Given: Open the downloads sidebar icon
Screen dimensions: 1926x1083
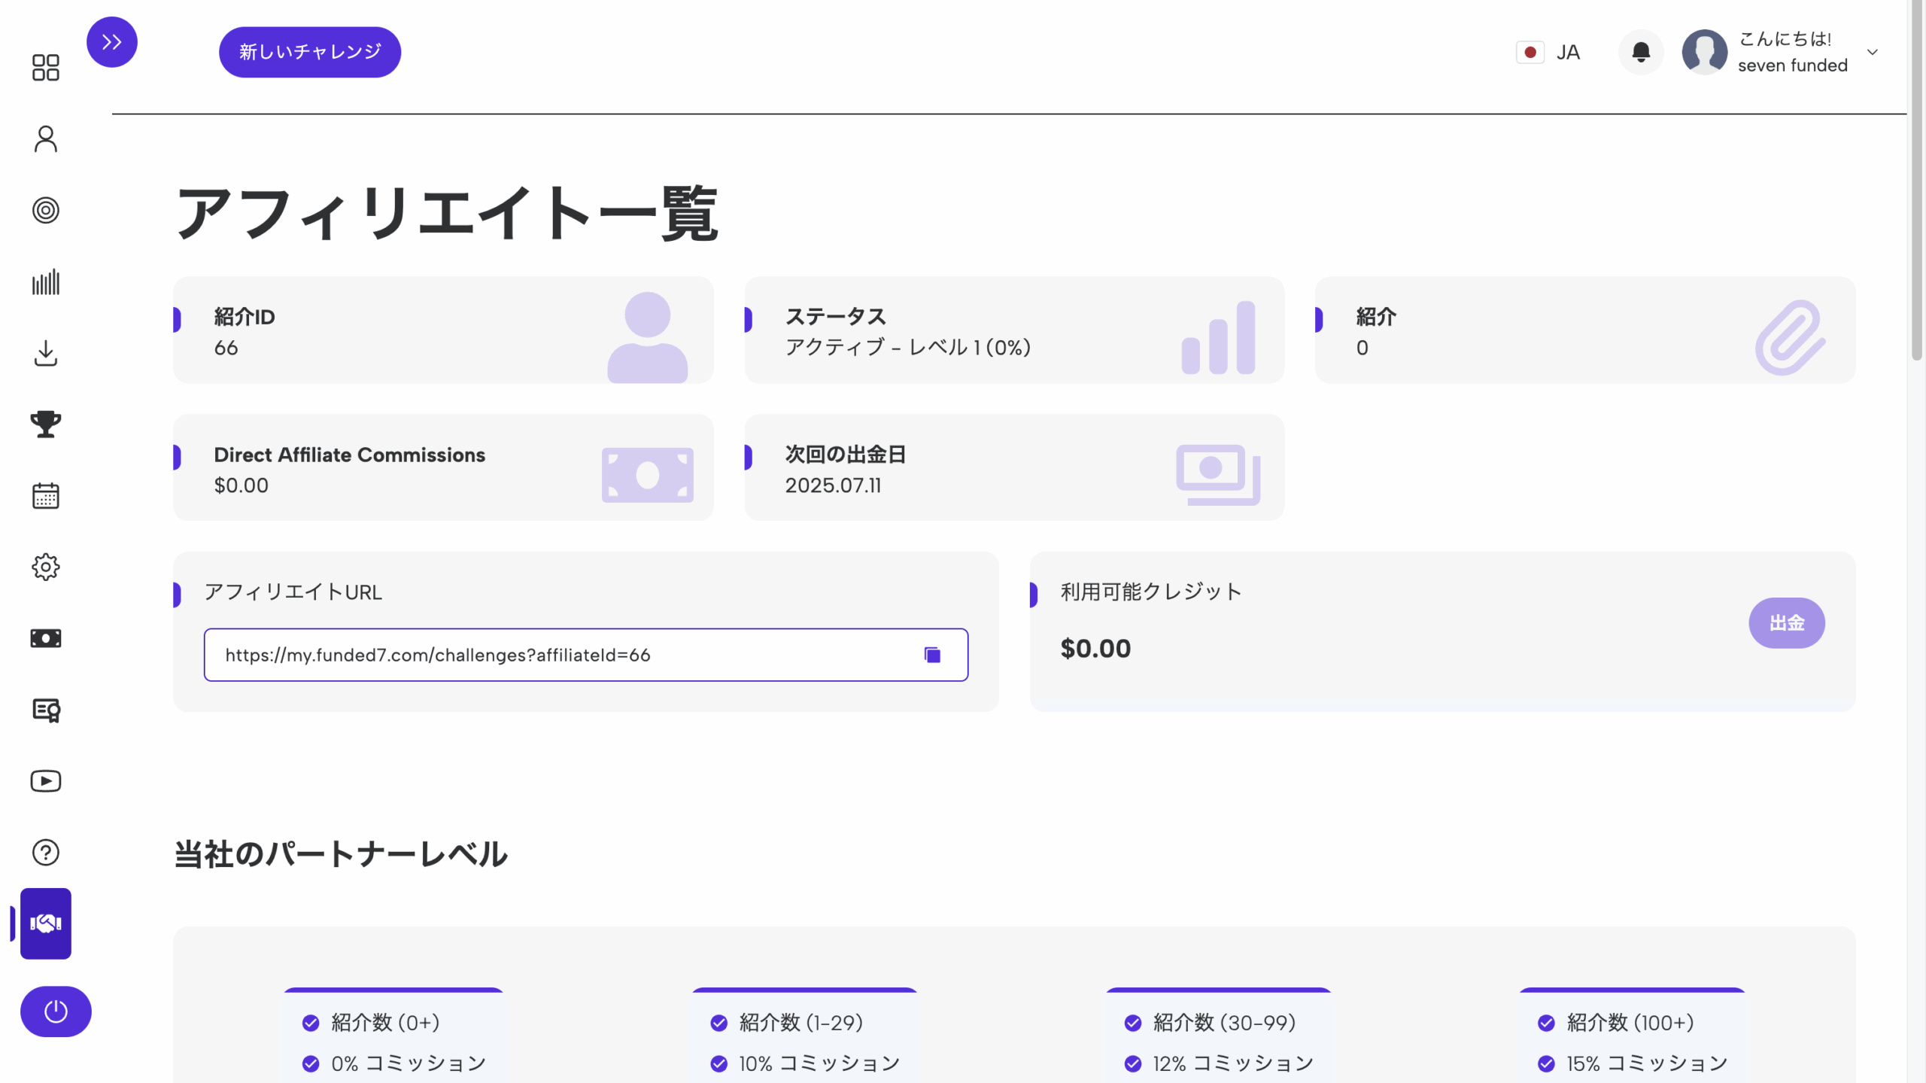Looking at the screenshot, I should pyautogui.click(x=46, y=353).
